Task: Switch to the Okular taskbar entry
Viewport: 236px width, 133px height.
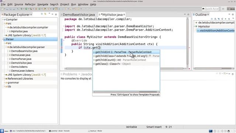Action: point(95,131)
